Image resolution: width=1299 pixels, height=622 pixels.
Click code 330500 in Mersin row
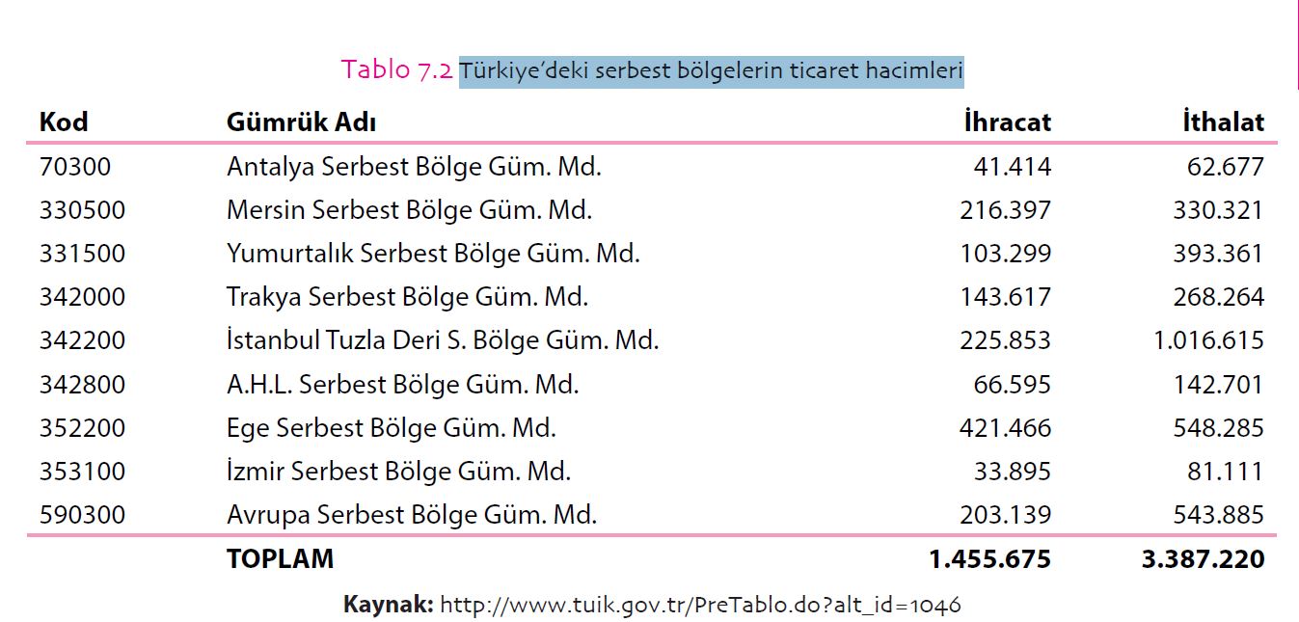[x=82, y=210]
